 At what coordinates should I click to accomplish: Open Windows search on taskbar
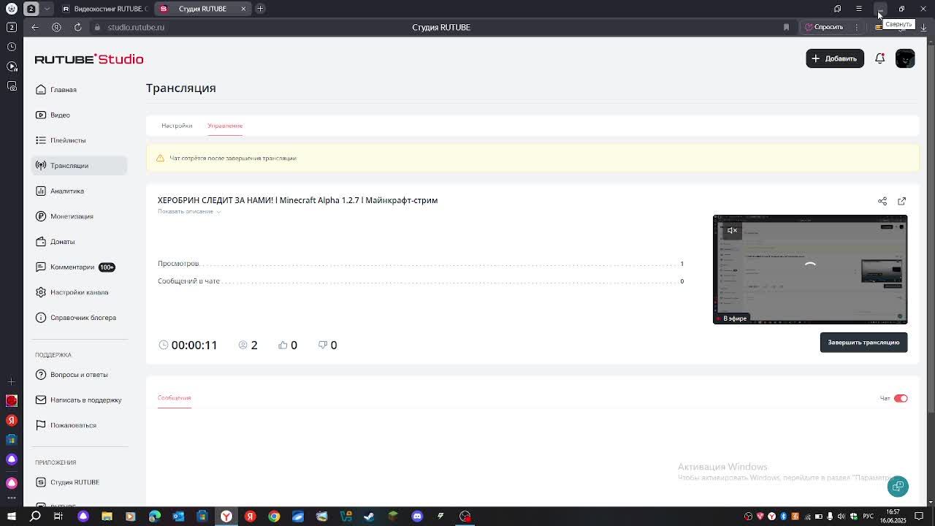tap(35, 517)
